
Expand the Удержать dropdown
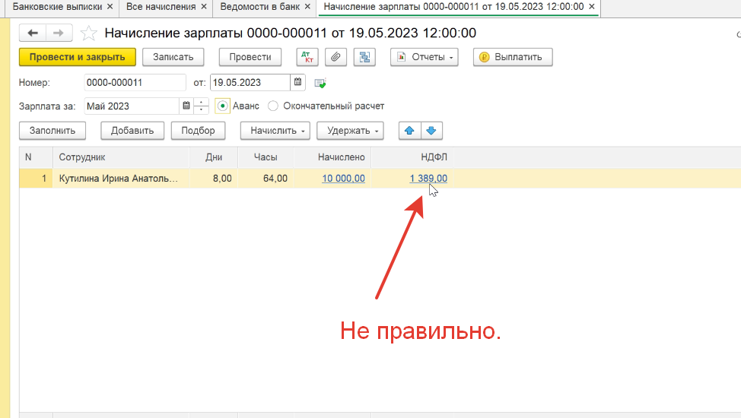(350, 131)
